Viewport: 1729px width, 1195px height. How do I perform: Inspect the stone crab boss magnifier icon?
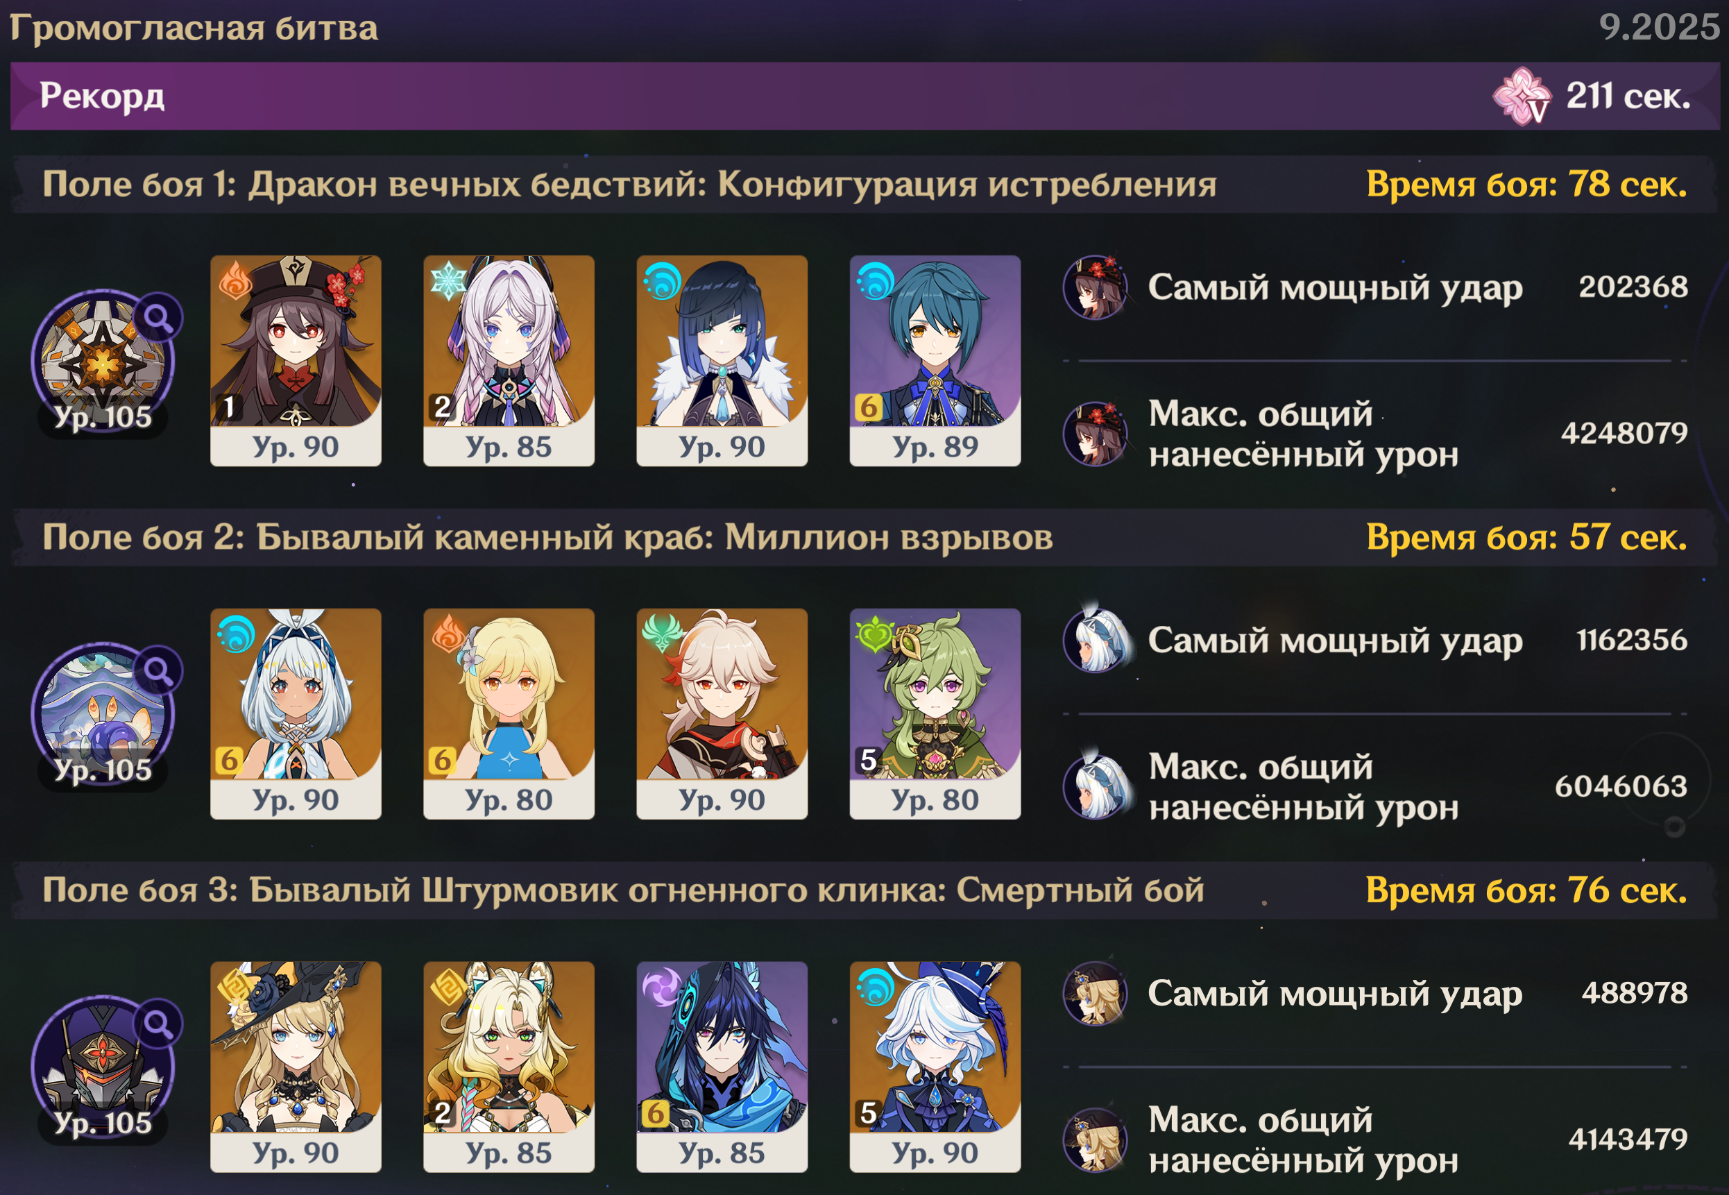[158, 671]
